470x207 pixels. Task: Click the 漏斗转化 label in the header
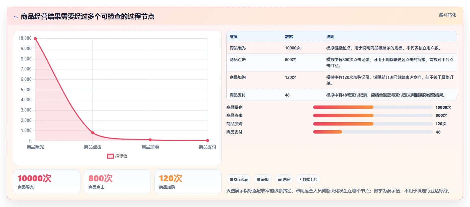(447, 15)
